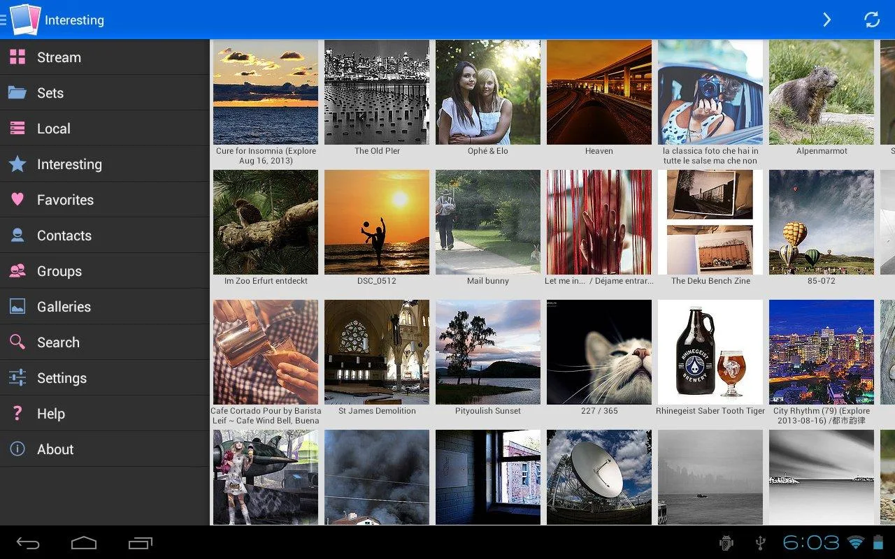Open the Settings sliders icon

pos(17,378)
